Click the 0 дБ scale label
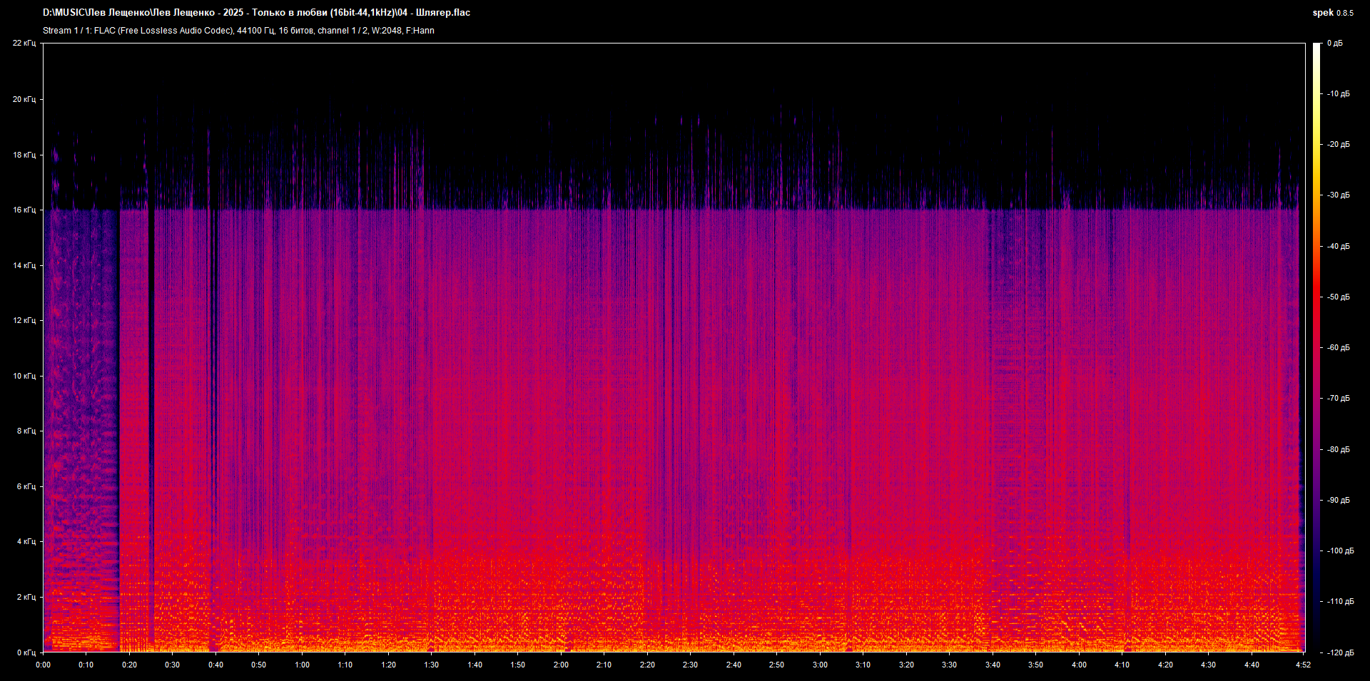 [x=1334, y=43]
